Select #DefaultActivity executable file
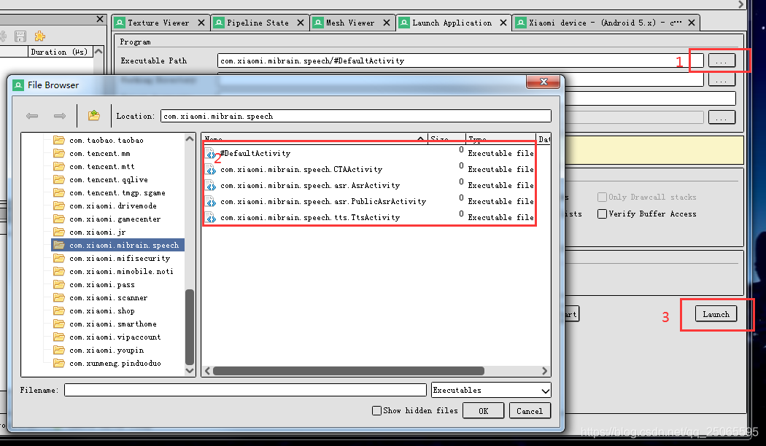766x446 pixels. (x=255, y=153)
